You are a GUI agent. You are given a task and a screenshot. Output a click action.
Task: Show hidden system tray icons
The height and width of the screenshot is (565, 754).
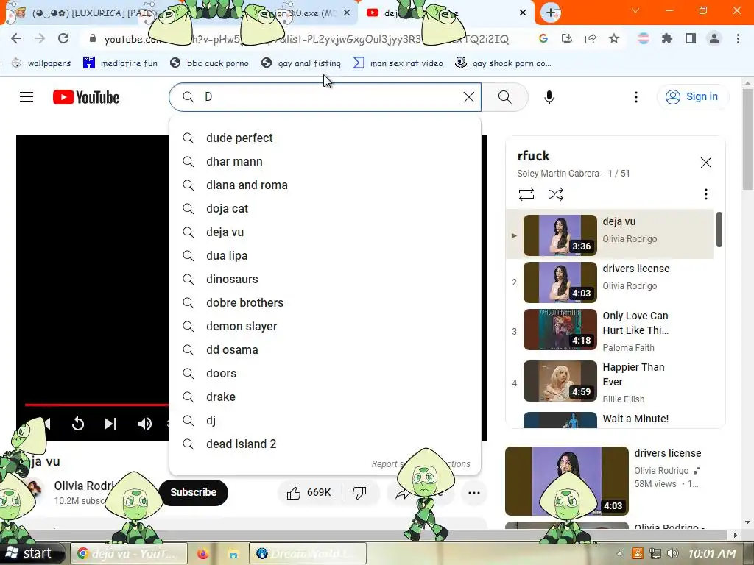tap(619, 553)
